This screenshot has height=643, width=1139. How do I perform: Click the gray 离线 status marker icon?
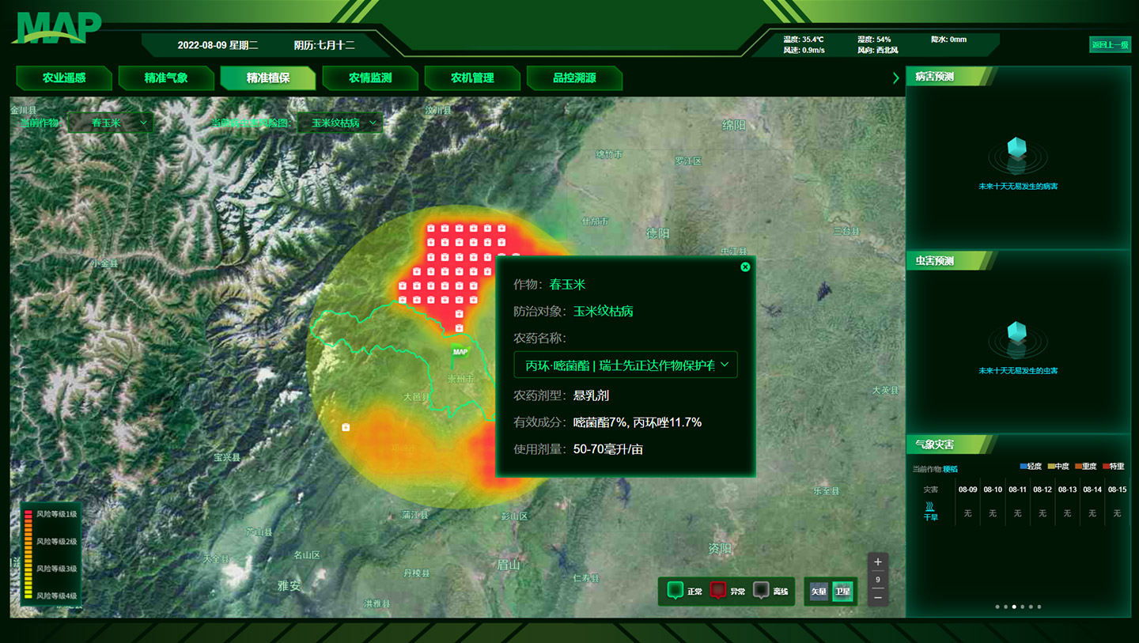pos(761,591)
